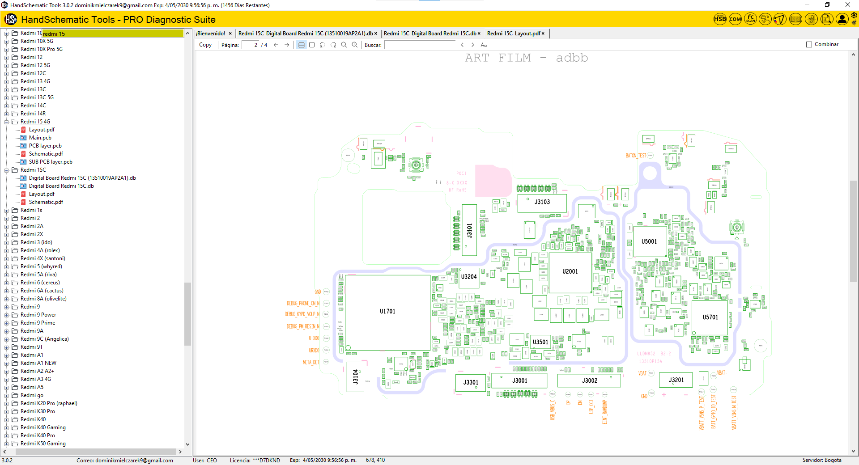
Task: Expand the Redmi 9 Power folder
Action: 7,315
